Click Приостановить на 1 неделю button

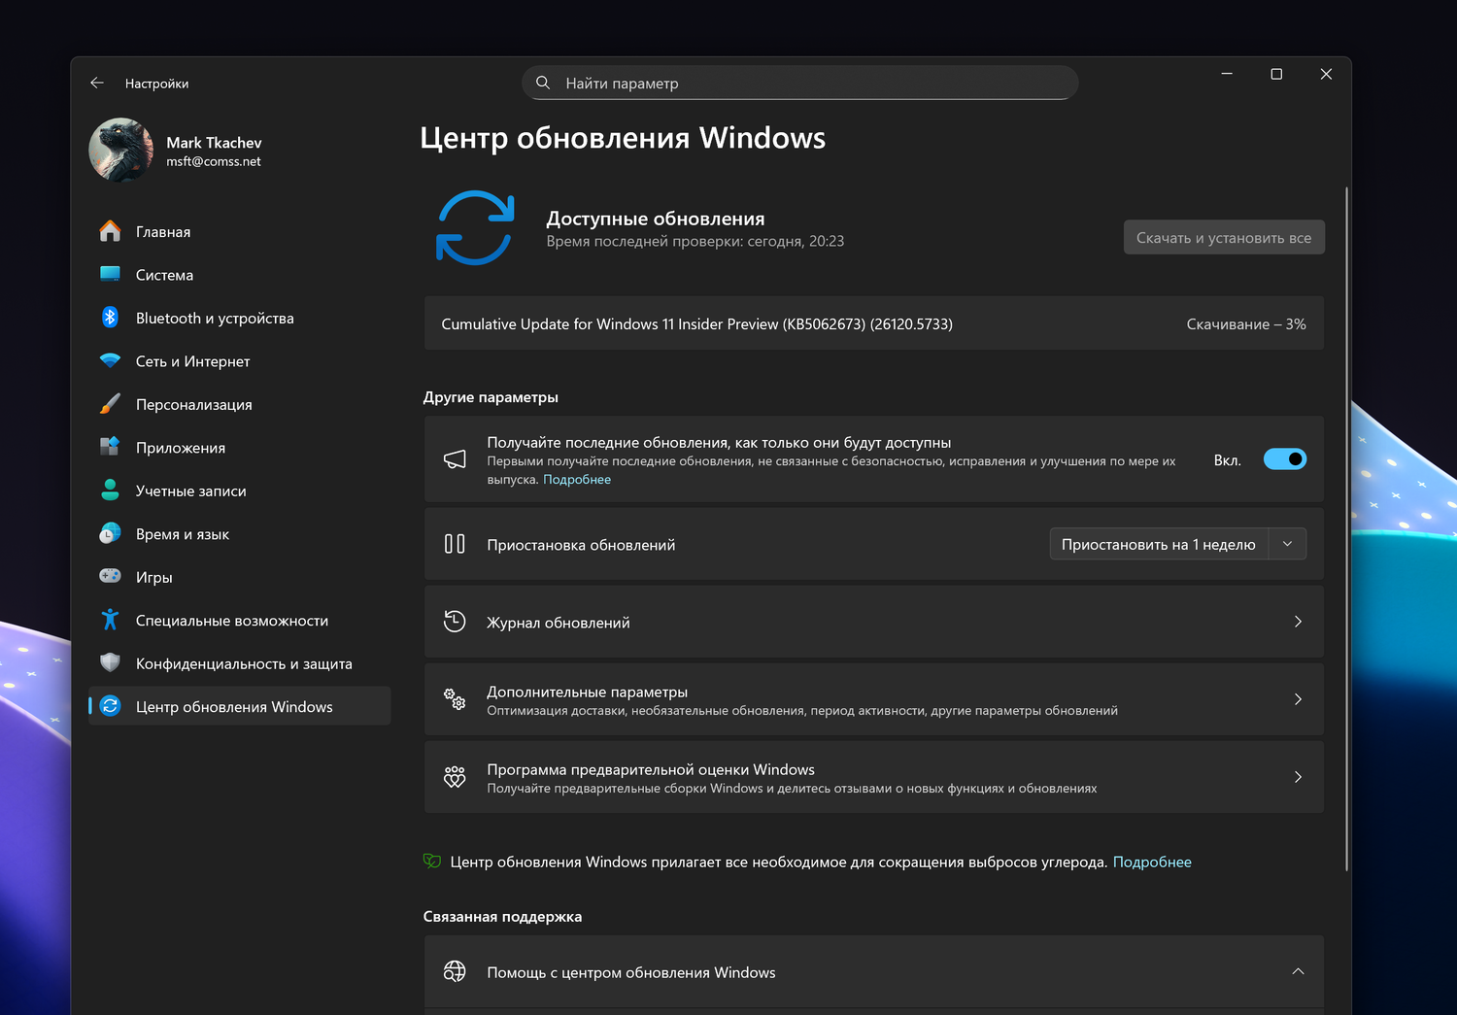(x=1158, y=544)
